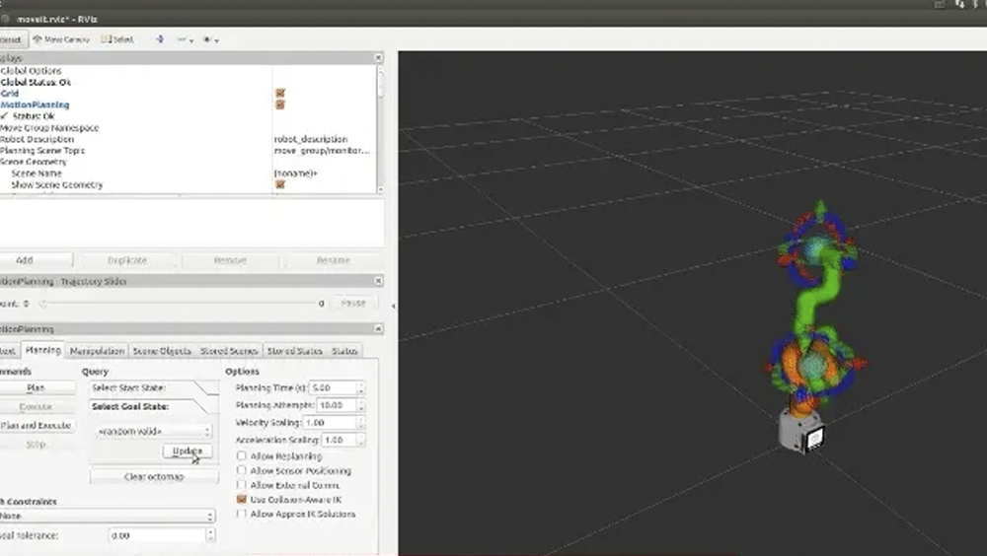Viewport: 987px width, 556px height.
Task: Click the trajectory slider handle
Action: coord(43,304)
